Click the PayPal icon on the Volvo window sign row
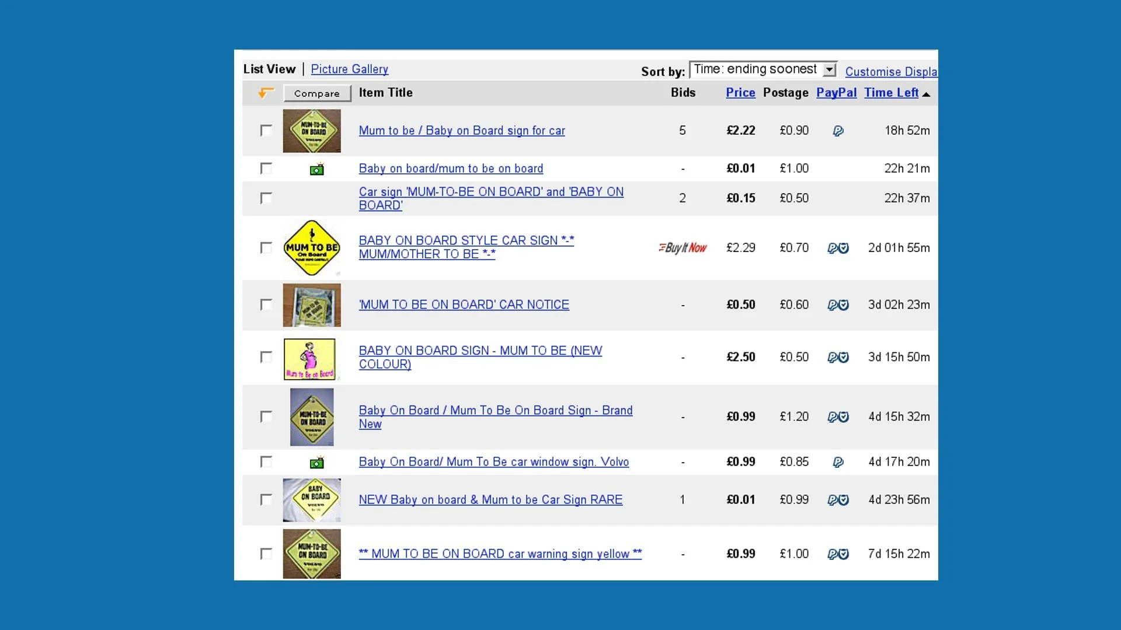The image size is (1121, 630). (838, 463)
